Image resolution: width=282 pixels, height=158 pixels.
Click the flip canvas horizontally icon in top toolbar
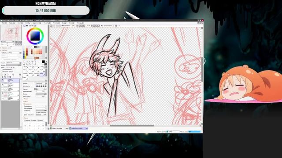[102, 25]
